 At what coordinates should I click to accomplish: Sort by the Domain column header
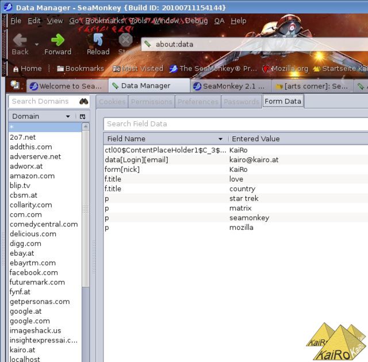coord(41,116)
